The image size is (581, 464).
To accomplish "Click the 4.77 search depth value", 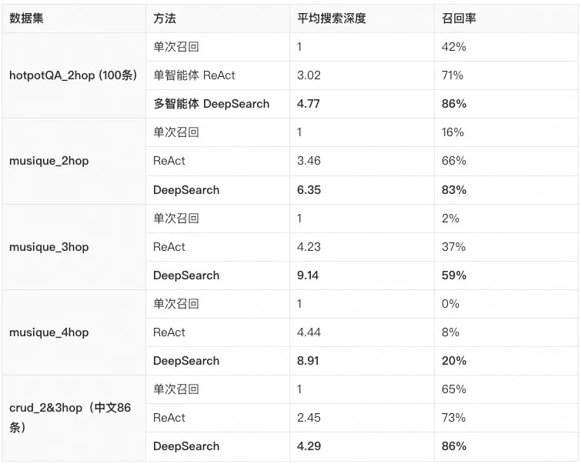I will coord(309,104).
